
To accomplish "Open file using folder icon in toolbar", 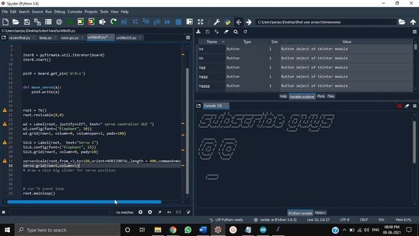I will click(x=16, y=22).
